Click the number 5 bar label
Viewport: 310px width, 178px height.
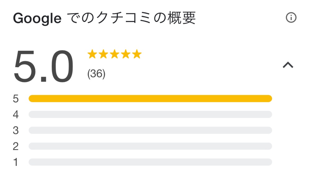(15, 99)
